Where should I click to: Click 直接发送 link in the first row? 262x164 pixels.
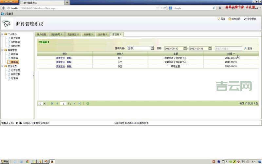[61, 58]
